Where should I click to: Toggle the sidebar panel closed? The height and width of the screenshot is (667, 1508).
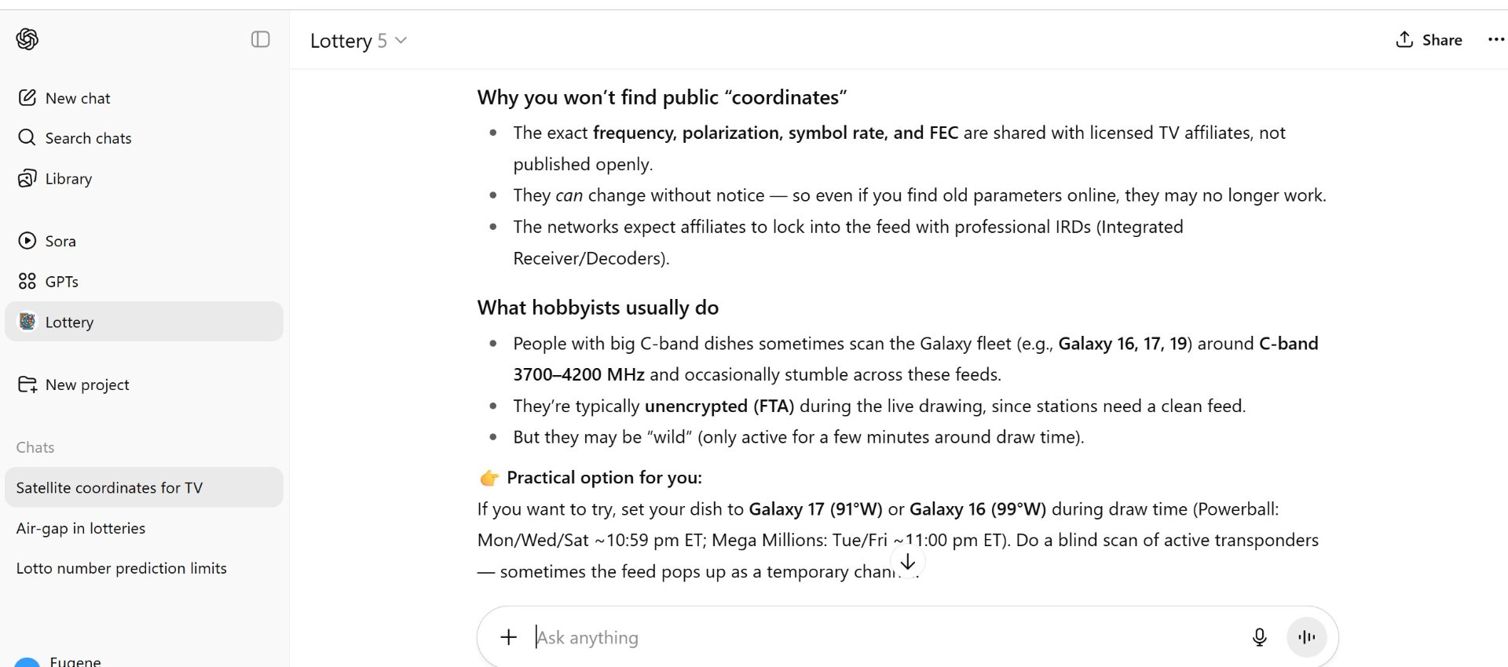tap(261, 39)
